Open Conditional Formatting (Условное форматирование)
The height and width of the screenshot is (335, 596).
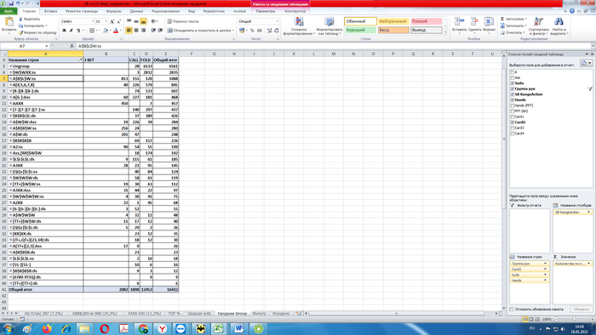tap(299, 26)
